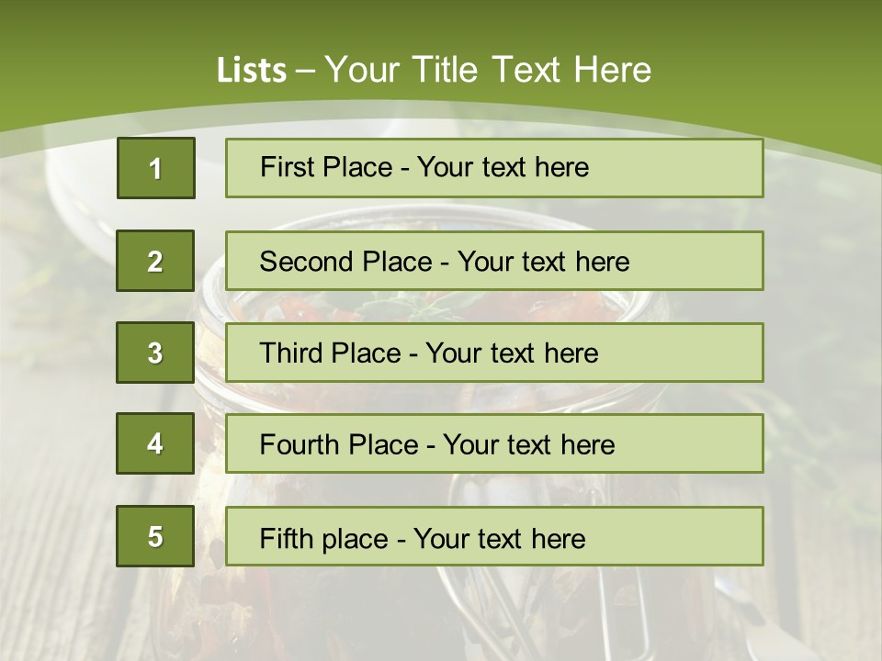The width and height of the screenshot is (882, 661).
Task: Select the 'First Place - Your text here' bar
Action: click(494, 168)
